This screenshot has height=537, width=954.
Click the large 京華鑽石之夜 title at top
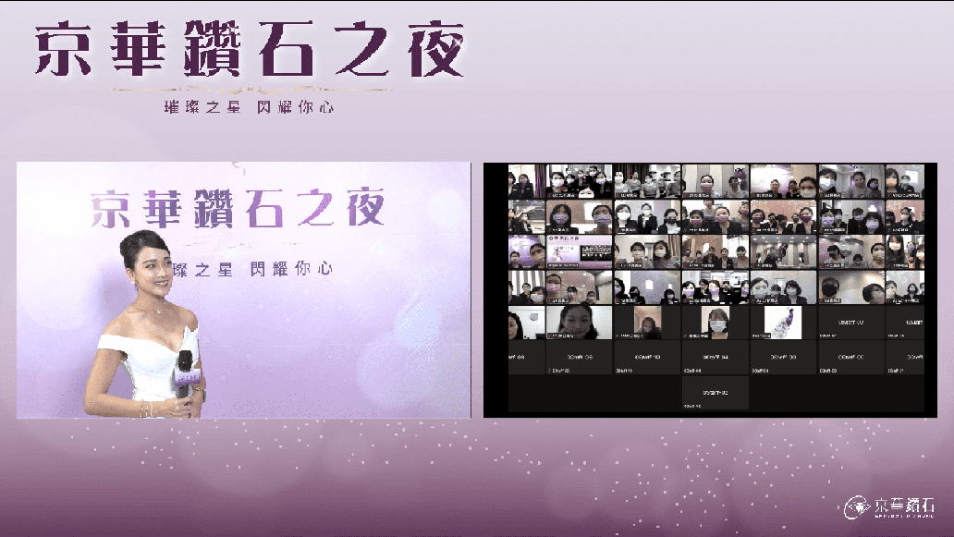(250, 50)
